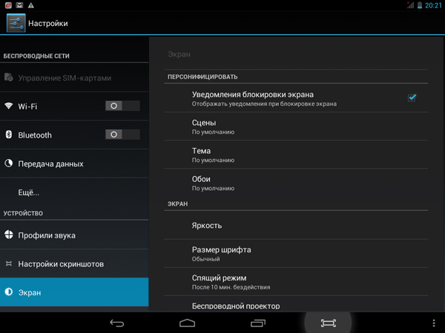The height and width of the screenshot is (333, 445).
Task: Open Сцены scene selection option
Action: click(x=295, y=127)
